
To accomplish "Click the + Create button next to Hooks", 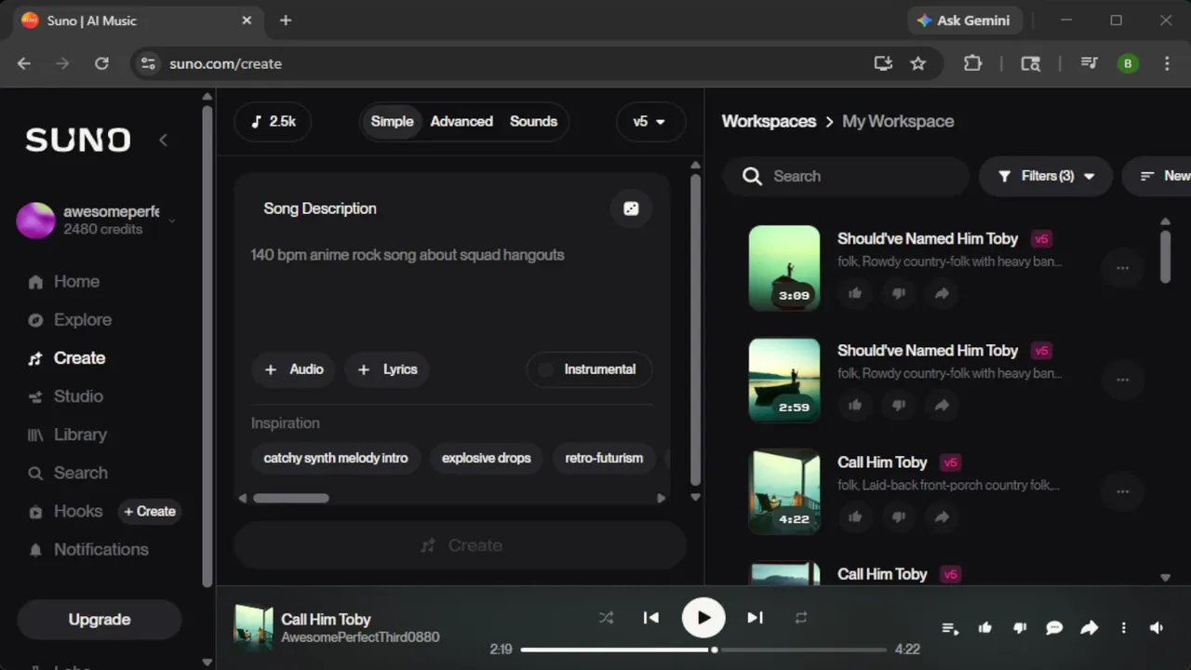I will 149,511.
